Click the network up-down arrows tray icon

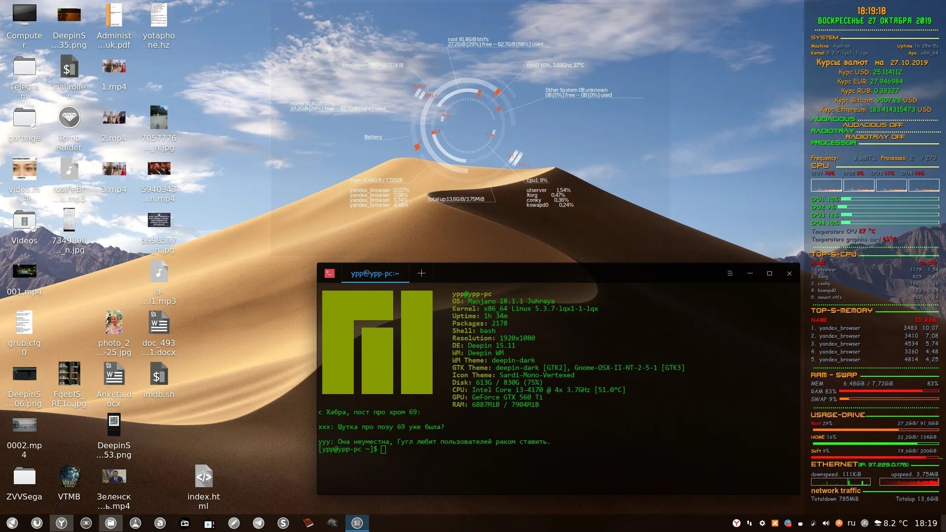[749, 523]
